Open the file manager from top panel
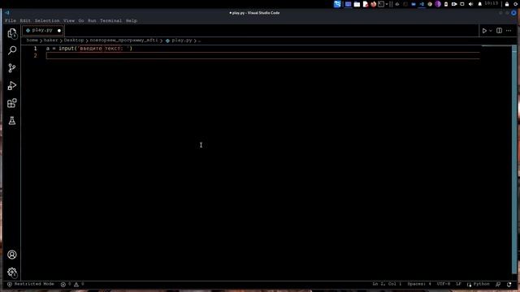The image size is (520, 292). pos(357,4)
